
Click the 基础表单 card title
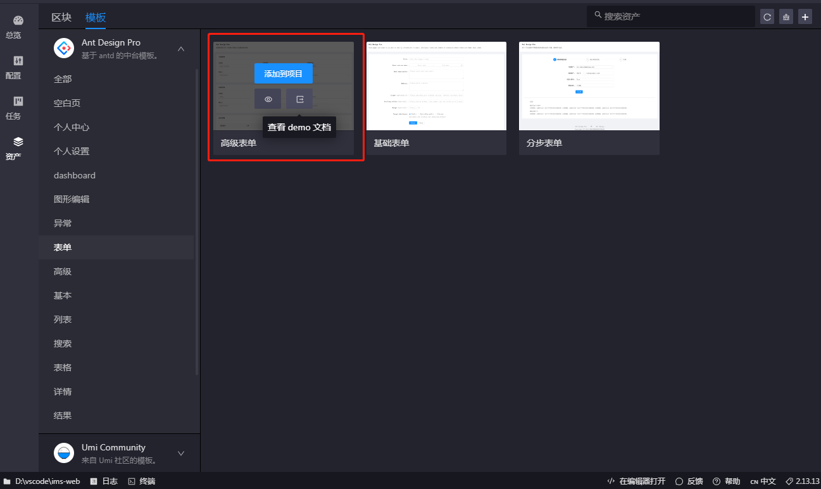point(392,143)
